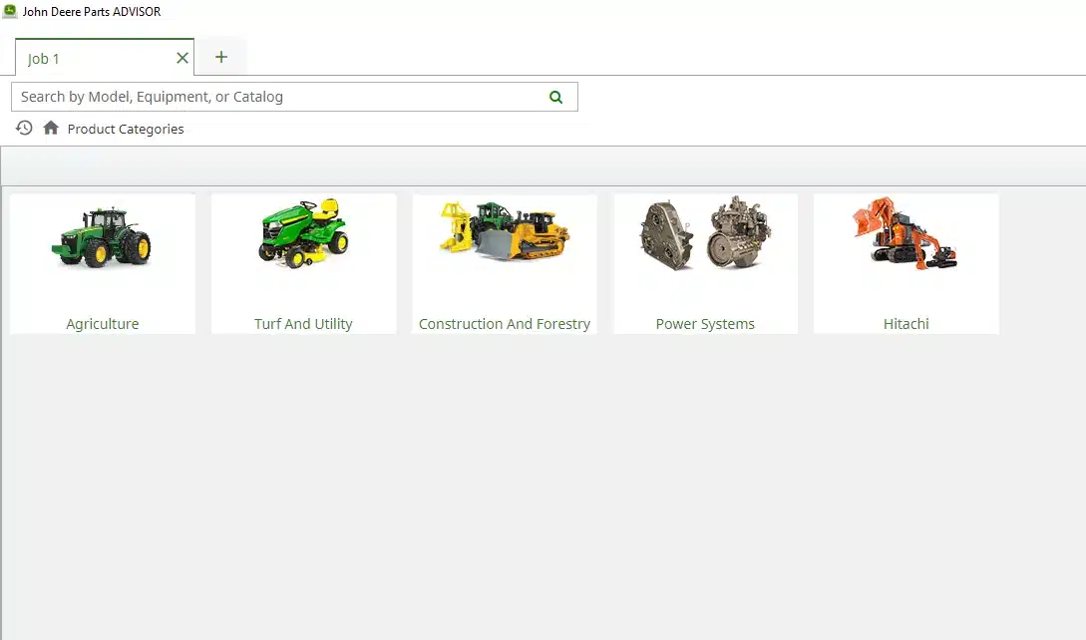Viewport: 1086px width, 640px height.
Task: Open the Construction And Forestry label
Action: click(x=505, y=324)
